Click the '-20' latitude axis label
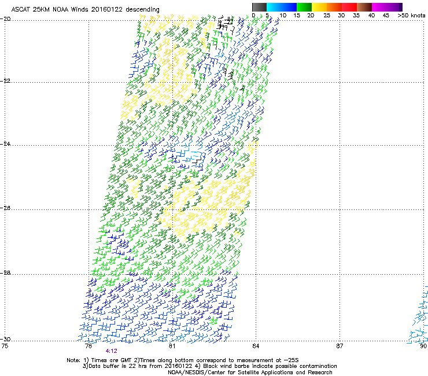 pyautogui.click(x=6, y=19)
